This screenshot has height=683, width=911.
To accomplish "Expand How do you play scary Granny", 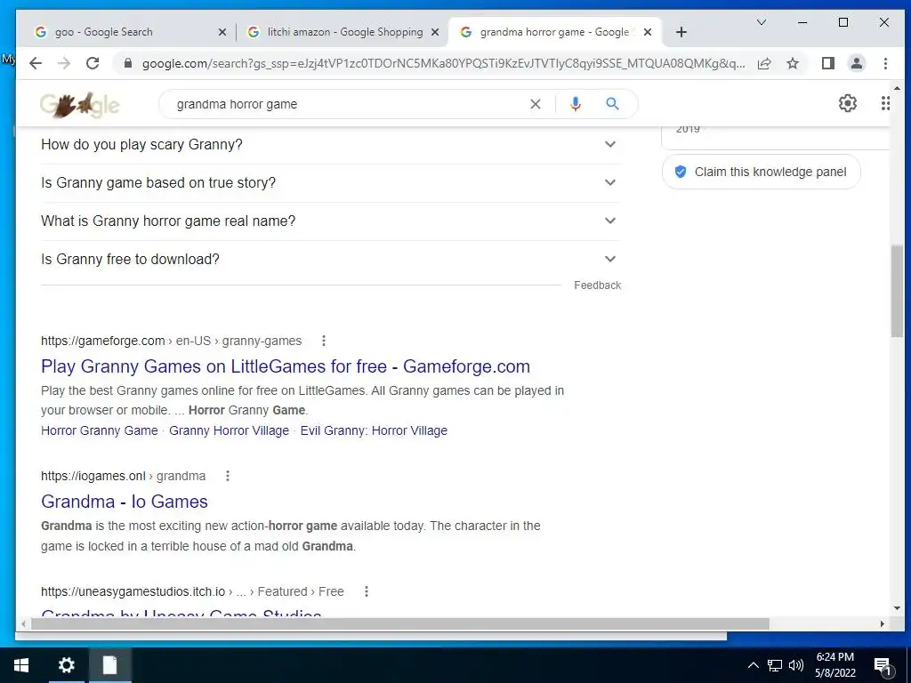I will click(x=331, y=145).
